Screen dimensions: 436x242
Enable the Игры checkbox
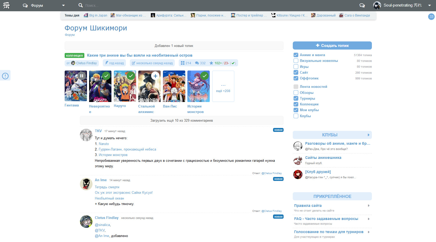296,67
